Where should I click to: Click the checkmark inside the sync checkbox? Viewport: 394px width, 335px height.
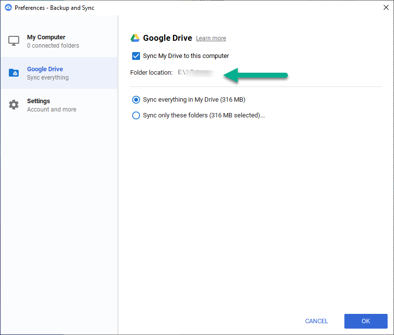pyautogui.click(x=136, y=56)
